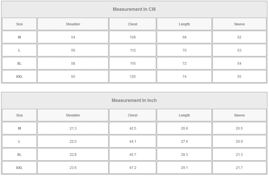Select length value 72 for size XL
This screenshot has height=176, width=269.
pos(184,64)
